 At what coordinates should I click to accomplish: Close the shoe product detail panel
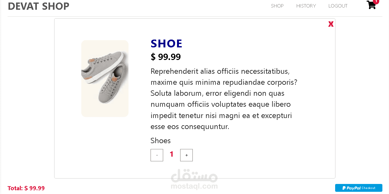click(331, 24)
